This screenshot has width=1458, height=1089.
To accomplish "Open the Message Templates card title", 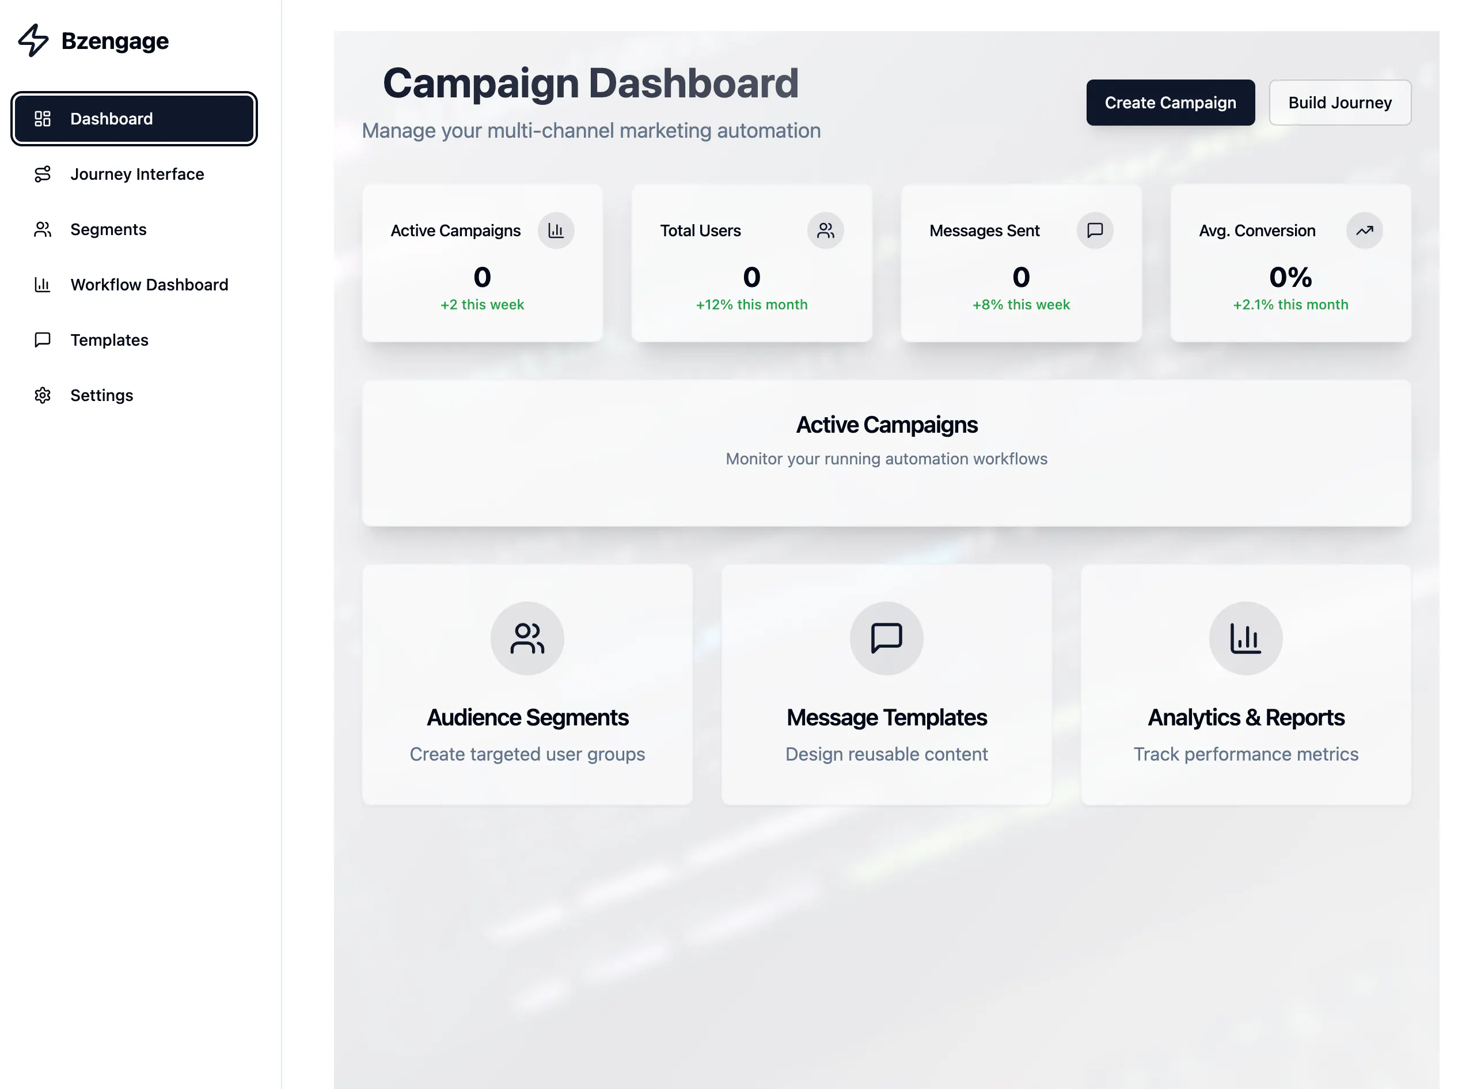I will pyautogui.click(x=886, y=717).
